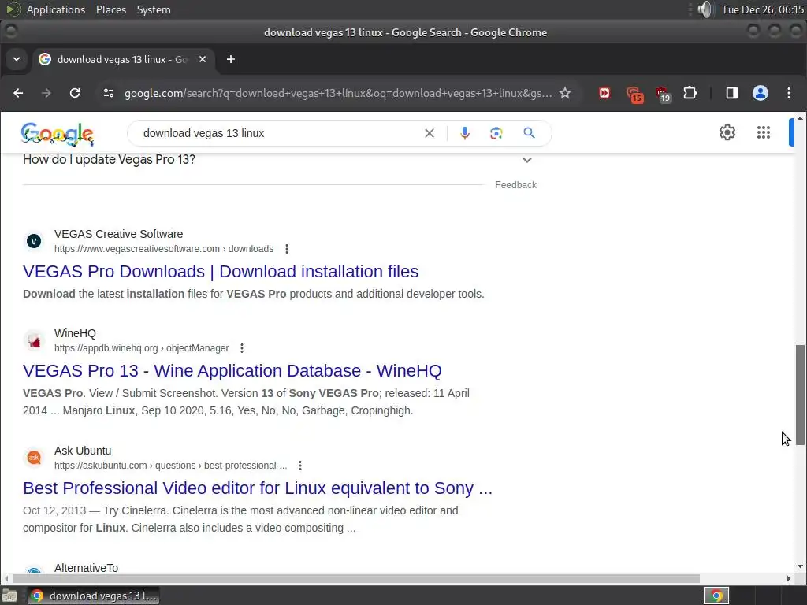The height and width of the screenshot is (605, 807).
Task: Click the appdb.winehq.org URL text
Action: click(142, 348)
